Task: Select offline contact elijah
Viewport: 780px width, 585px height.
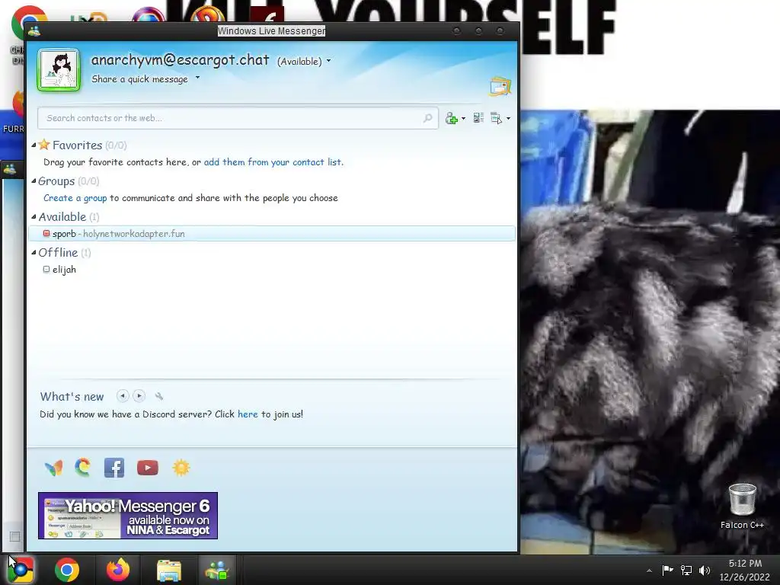Action: point(64,270)
